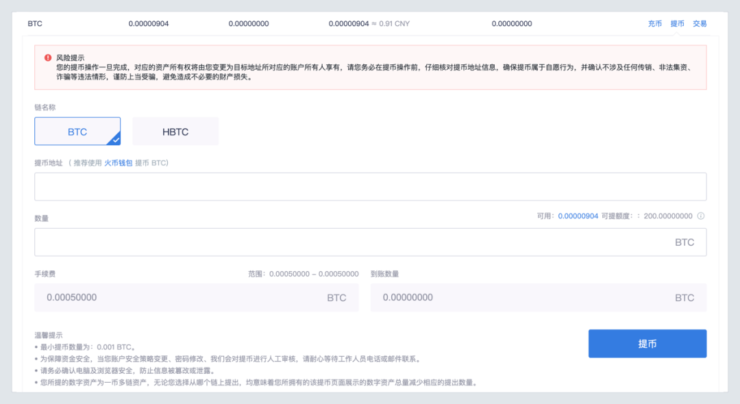
Task: Click the 充币 deposit link at top right
Action: [x=655, y=23]
